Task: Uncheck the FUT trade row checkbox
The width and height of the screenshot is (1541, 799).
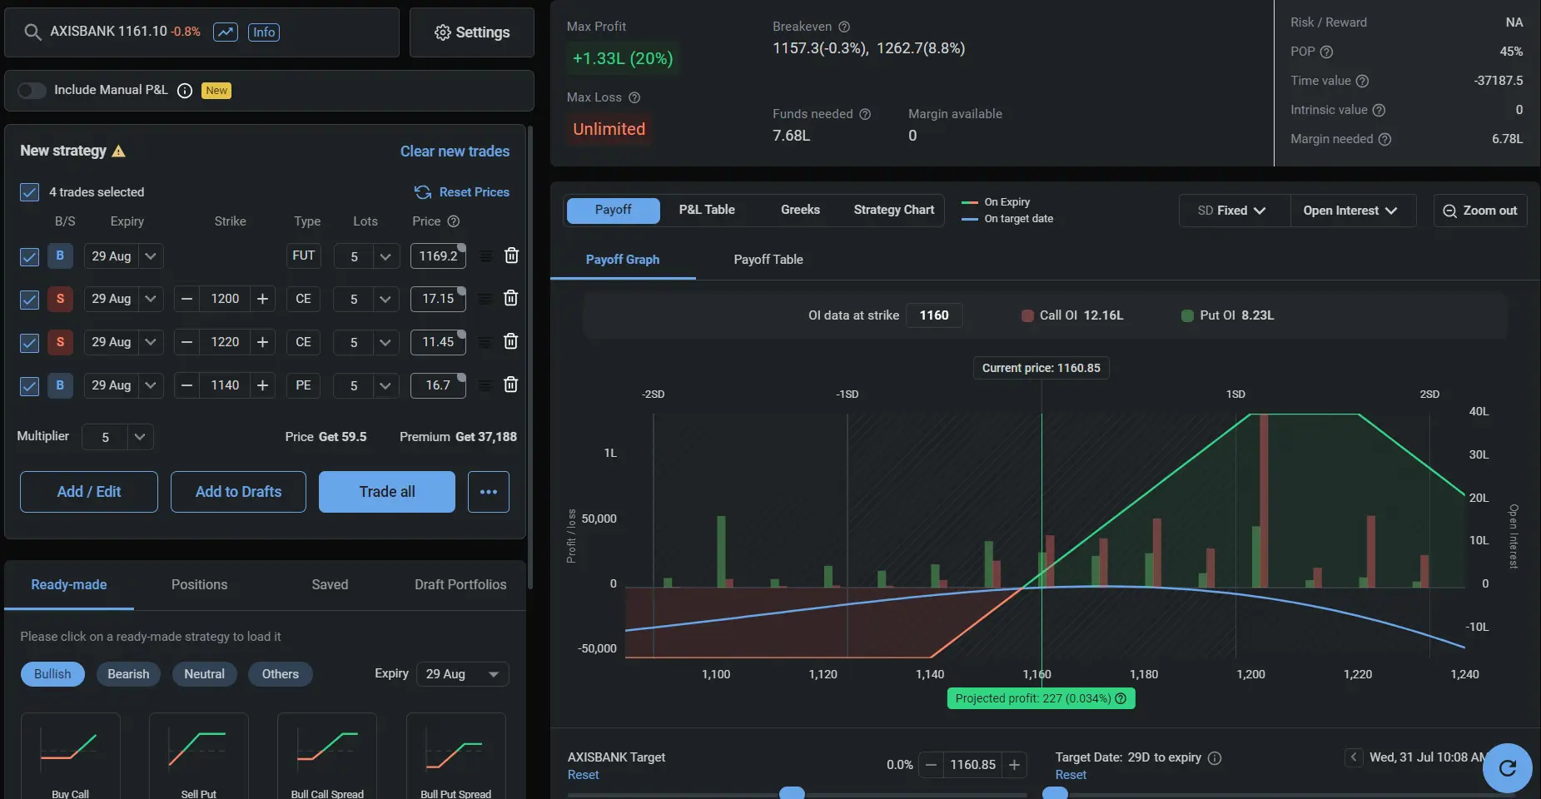Action: pyautogui.click(x=29, y=256)
